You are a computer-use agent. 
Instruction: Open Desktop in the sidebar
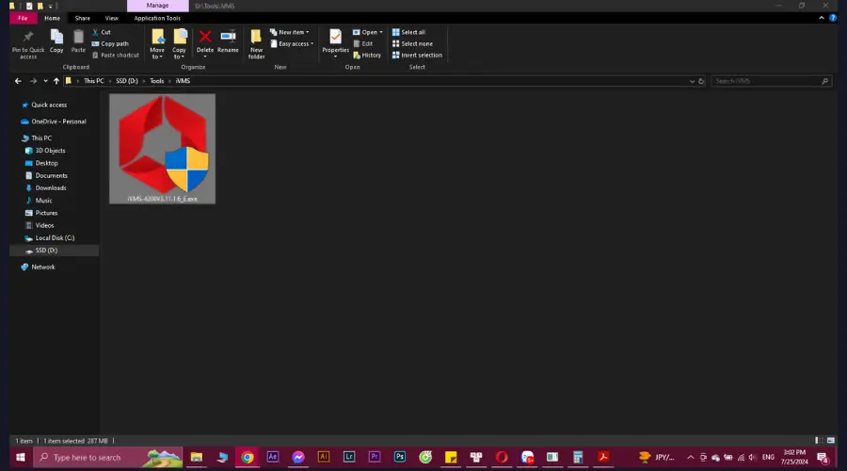point(46,163)
